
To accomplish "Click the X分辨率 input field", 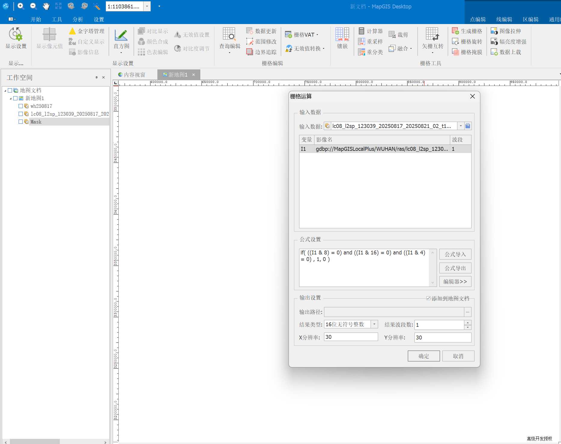I will [351, 337].
